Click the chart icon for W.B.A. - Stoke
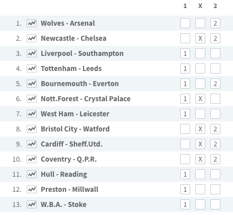 pos(32,204)
